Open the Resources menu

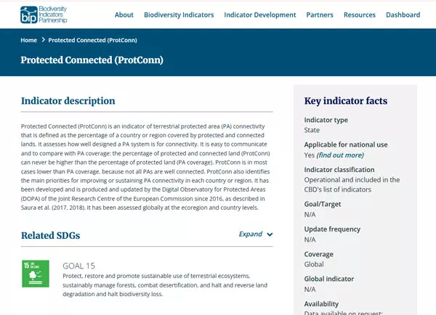360,15
